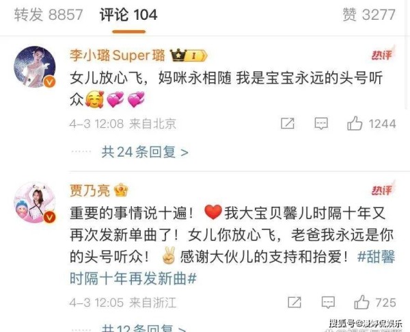
Task: Share 贾乃亮's comment using the forward icon
Action: (x=295, y=303)
